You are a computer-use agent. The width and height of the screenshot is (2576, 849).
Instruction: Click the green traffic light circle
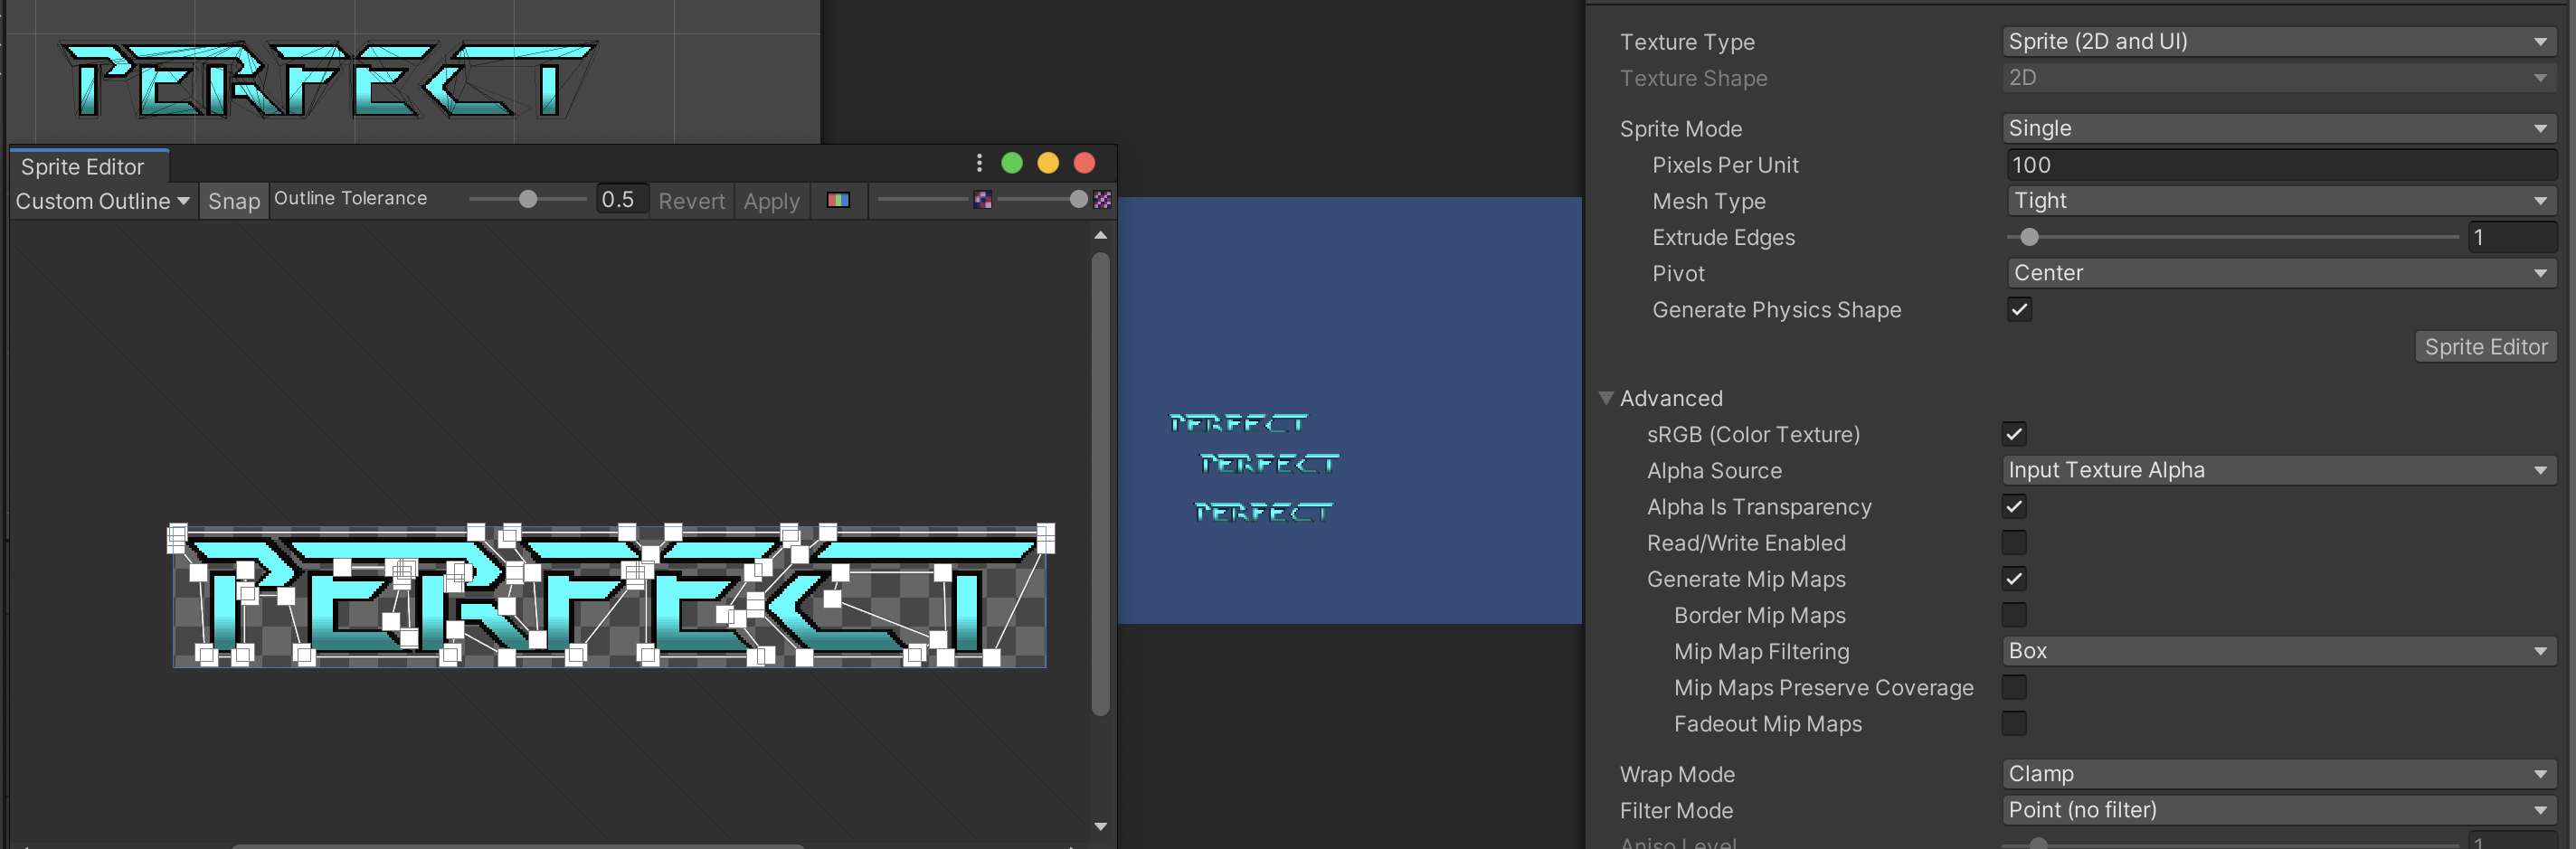click(x=1013, y=162)
